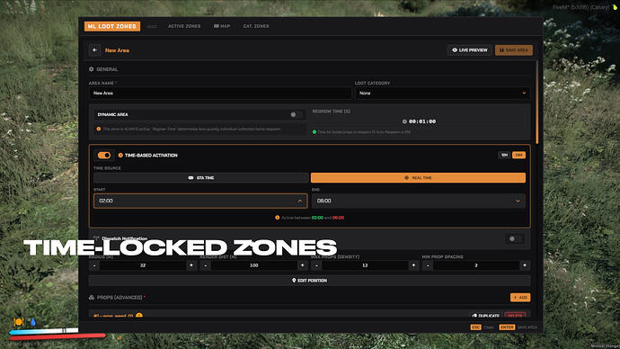Click the Props (Advanced) cubes icon
The width and height of the screenshot is (620, 349).
point(92,297)
